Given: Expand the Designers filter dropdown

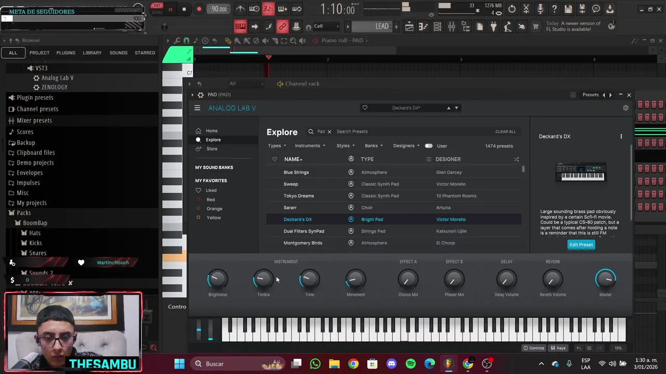Looking at the screenshot, I should (x=406, y=146).
